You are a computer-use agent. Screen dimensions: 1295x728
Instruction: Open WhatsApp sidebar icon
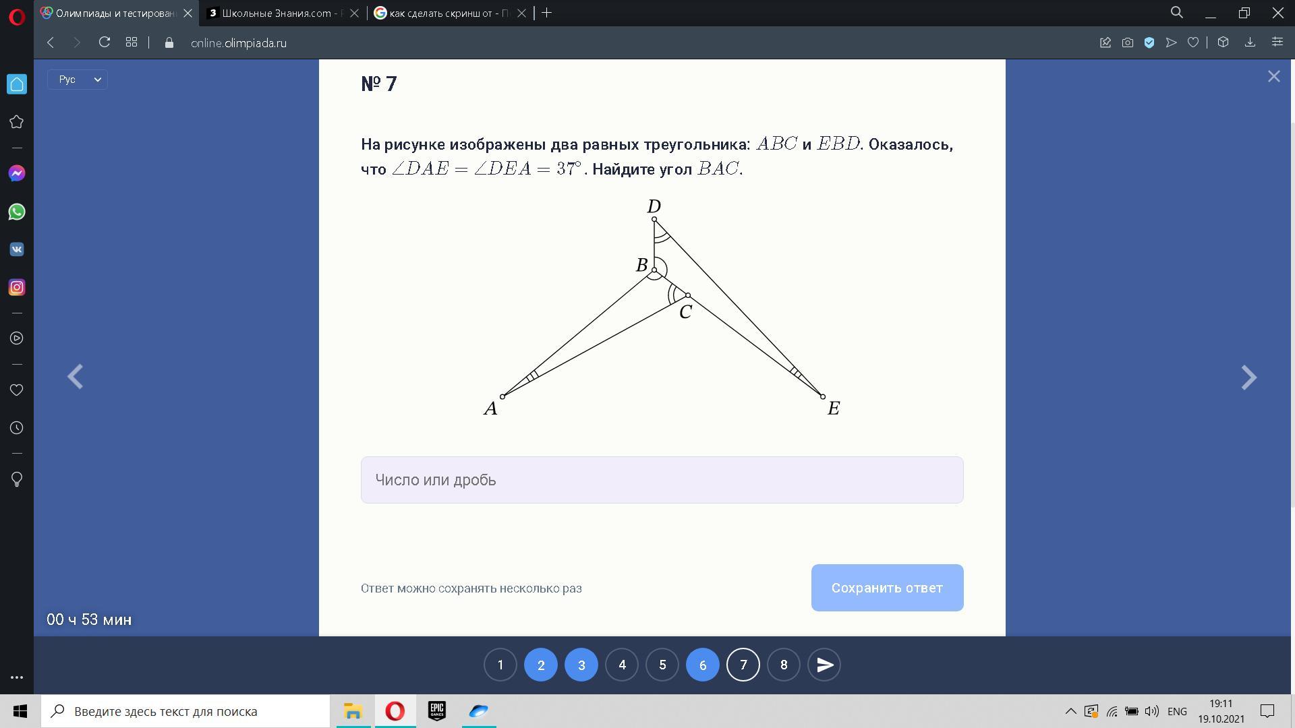tap(17, 212)
